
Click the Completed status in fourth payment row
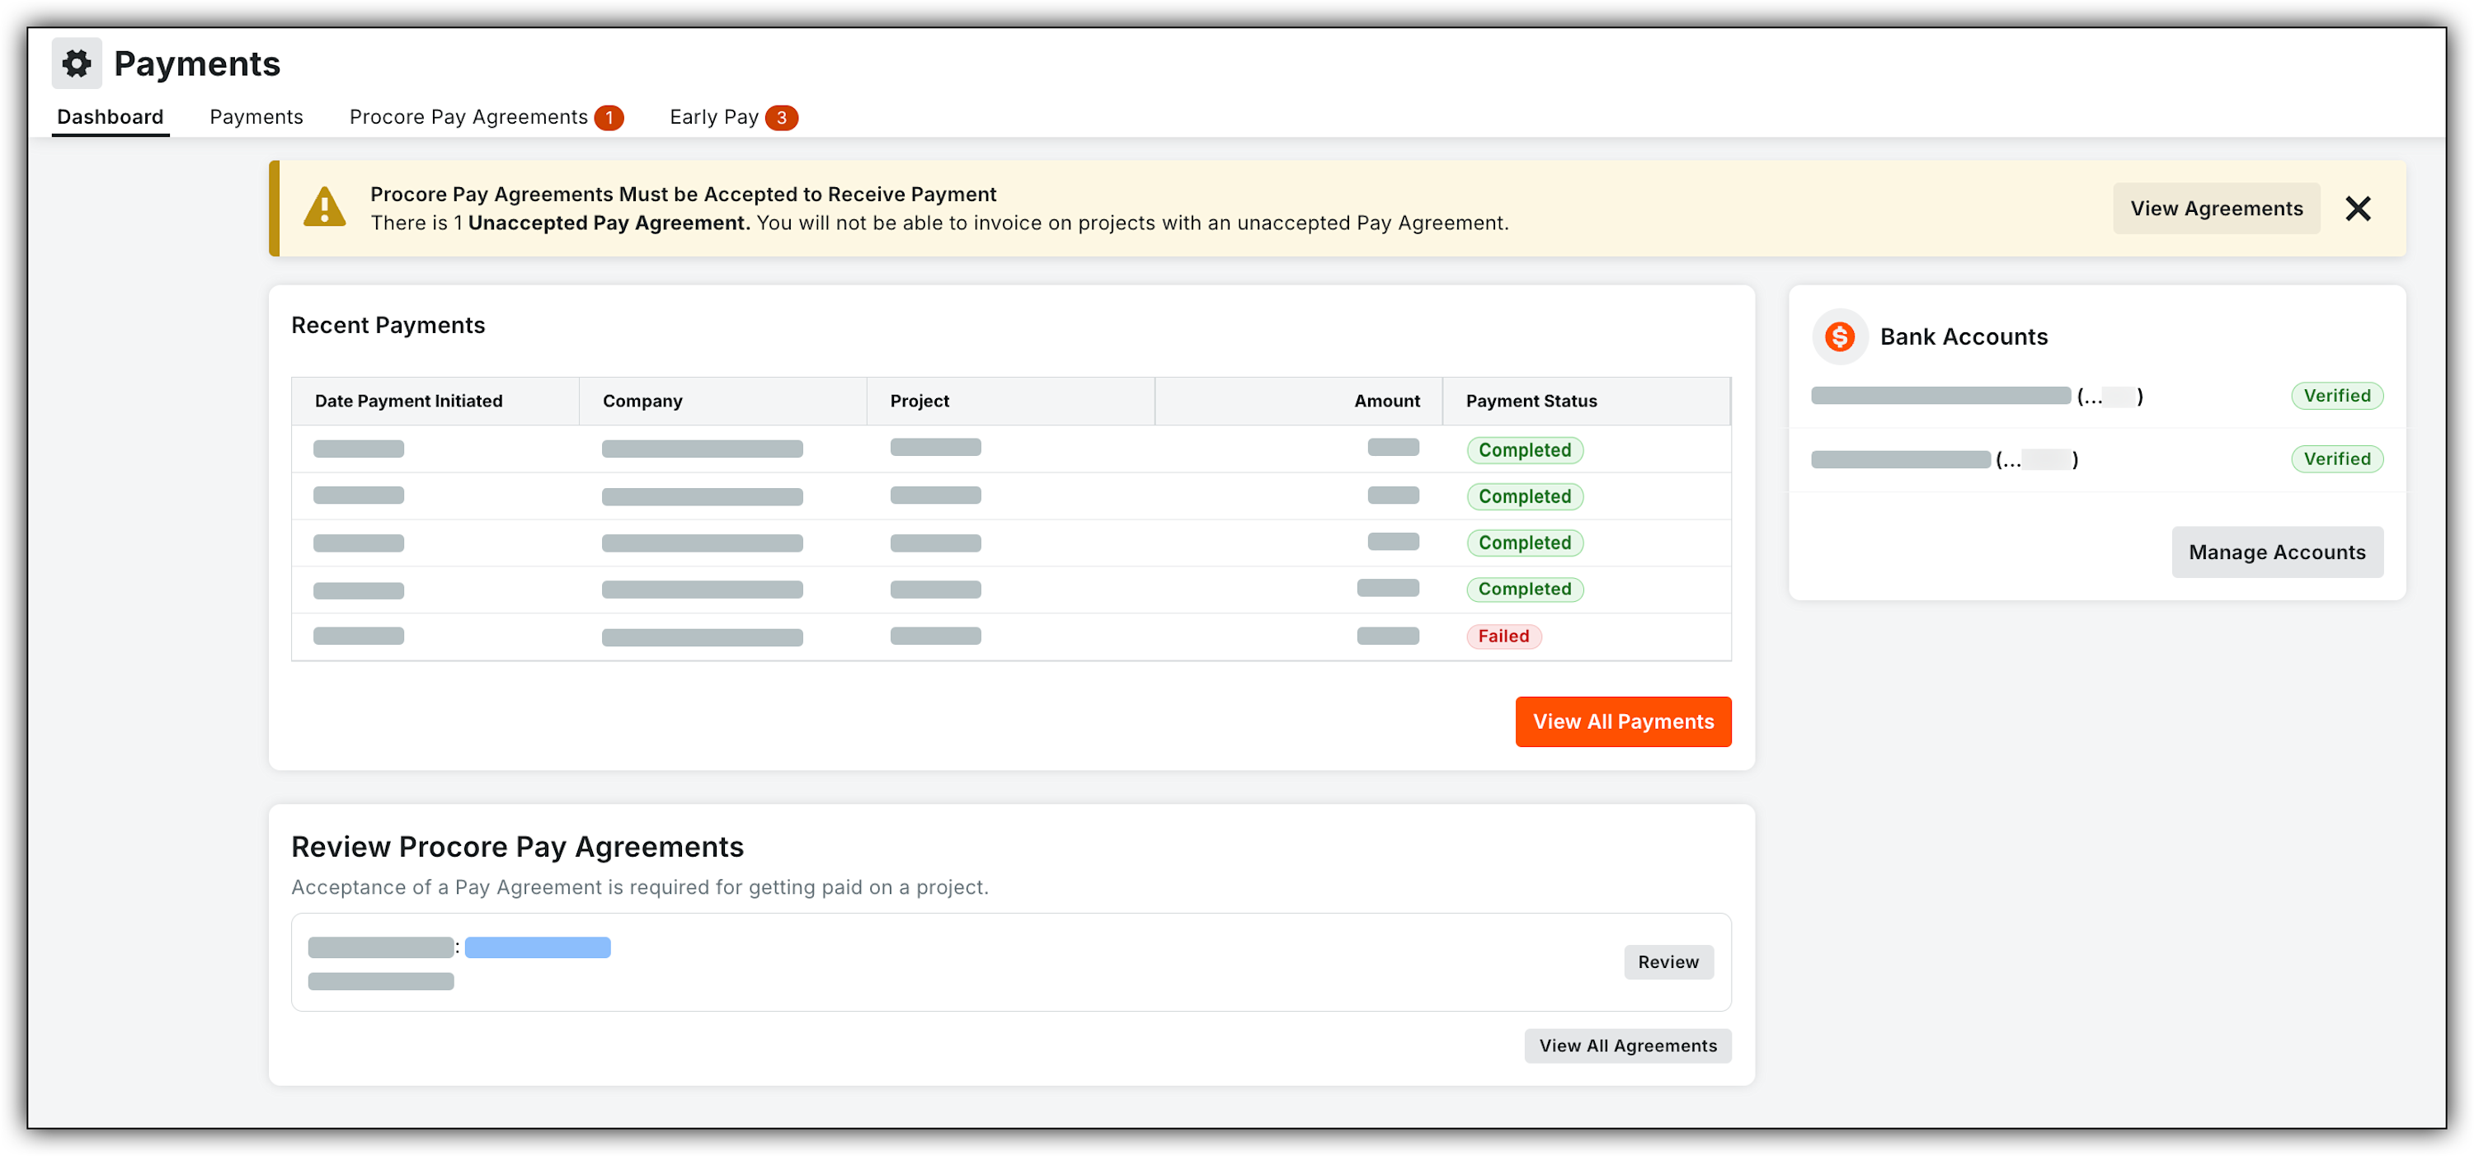[1524, 589]
